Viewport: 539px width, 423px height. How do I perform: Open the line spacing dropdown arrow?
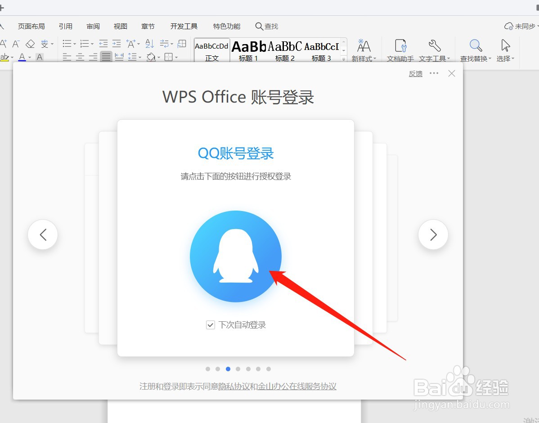tap(139, 57)
